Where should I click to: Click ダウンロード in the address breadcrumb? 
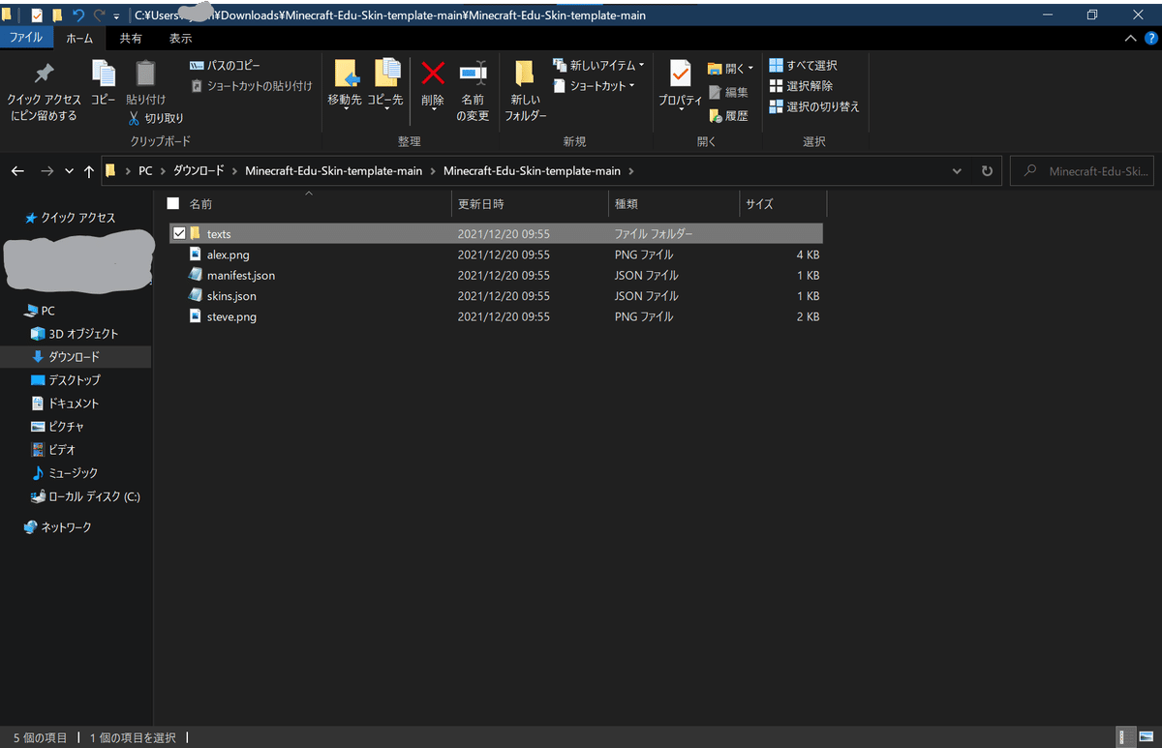click(x=199, y=171)
